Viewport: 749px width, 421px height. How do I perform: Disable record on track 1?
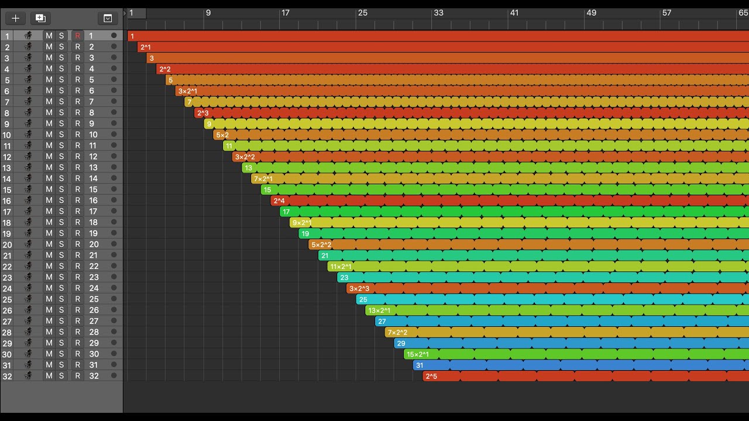(77, 36)
